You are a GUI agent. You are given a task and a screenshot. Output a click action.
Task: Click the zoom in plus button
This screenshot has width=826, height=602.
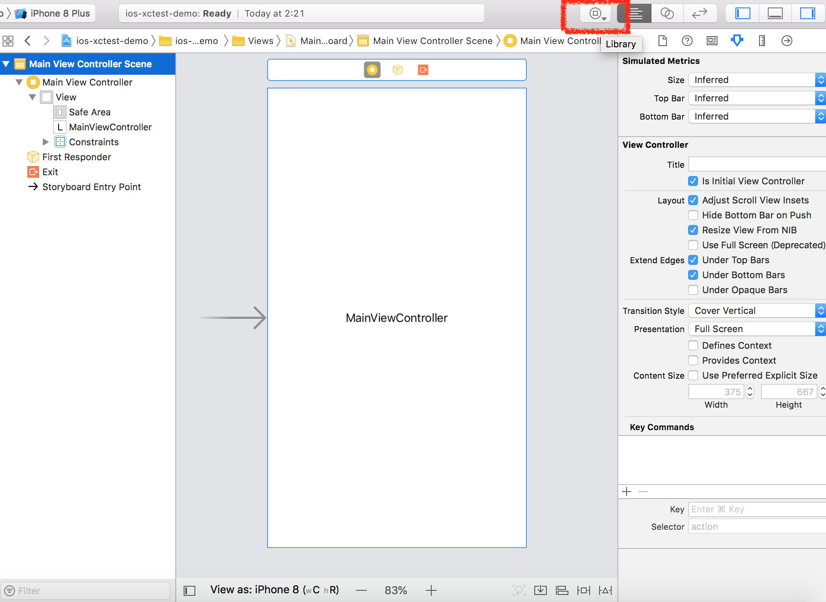pyautogui.click(x=431, y=590)
